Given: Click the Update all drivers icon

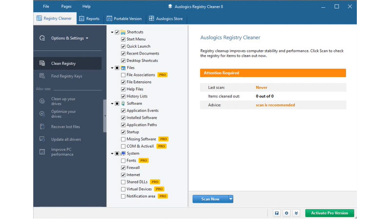Looking at the screenshot, I should [42, 139].
